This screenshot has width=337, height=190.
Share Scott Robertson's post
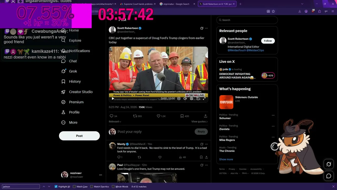point(206,116)
